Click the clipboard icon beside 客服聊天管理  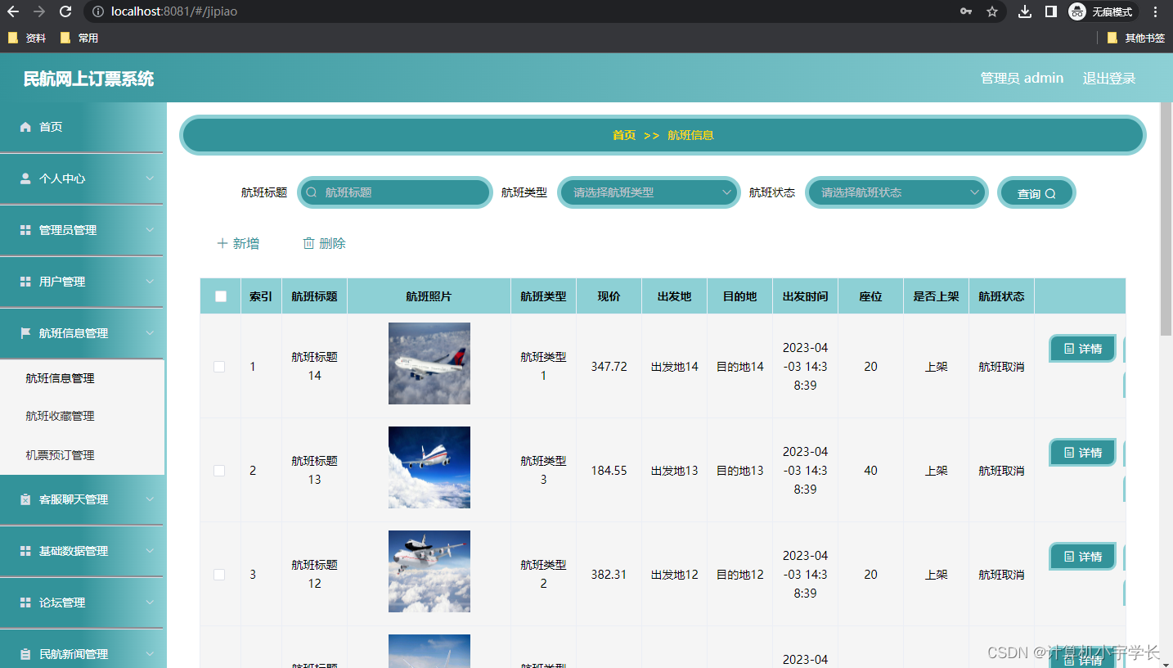click(25, 499)
